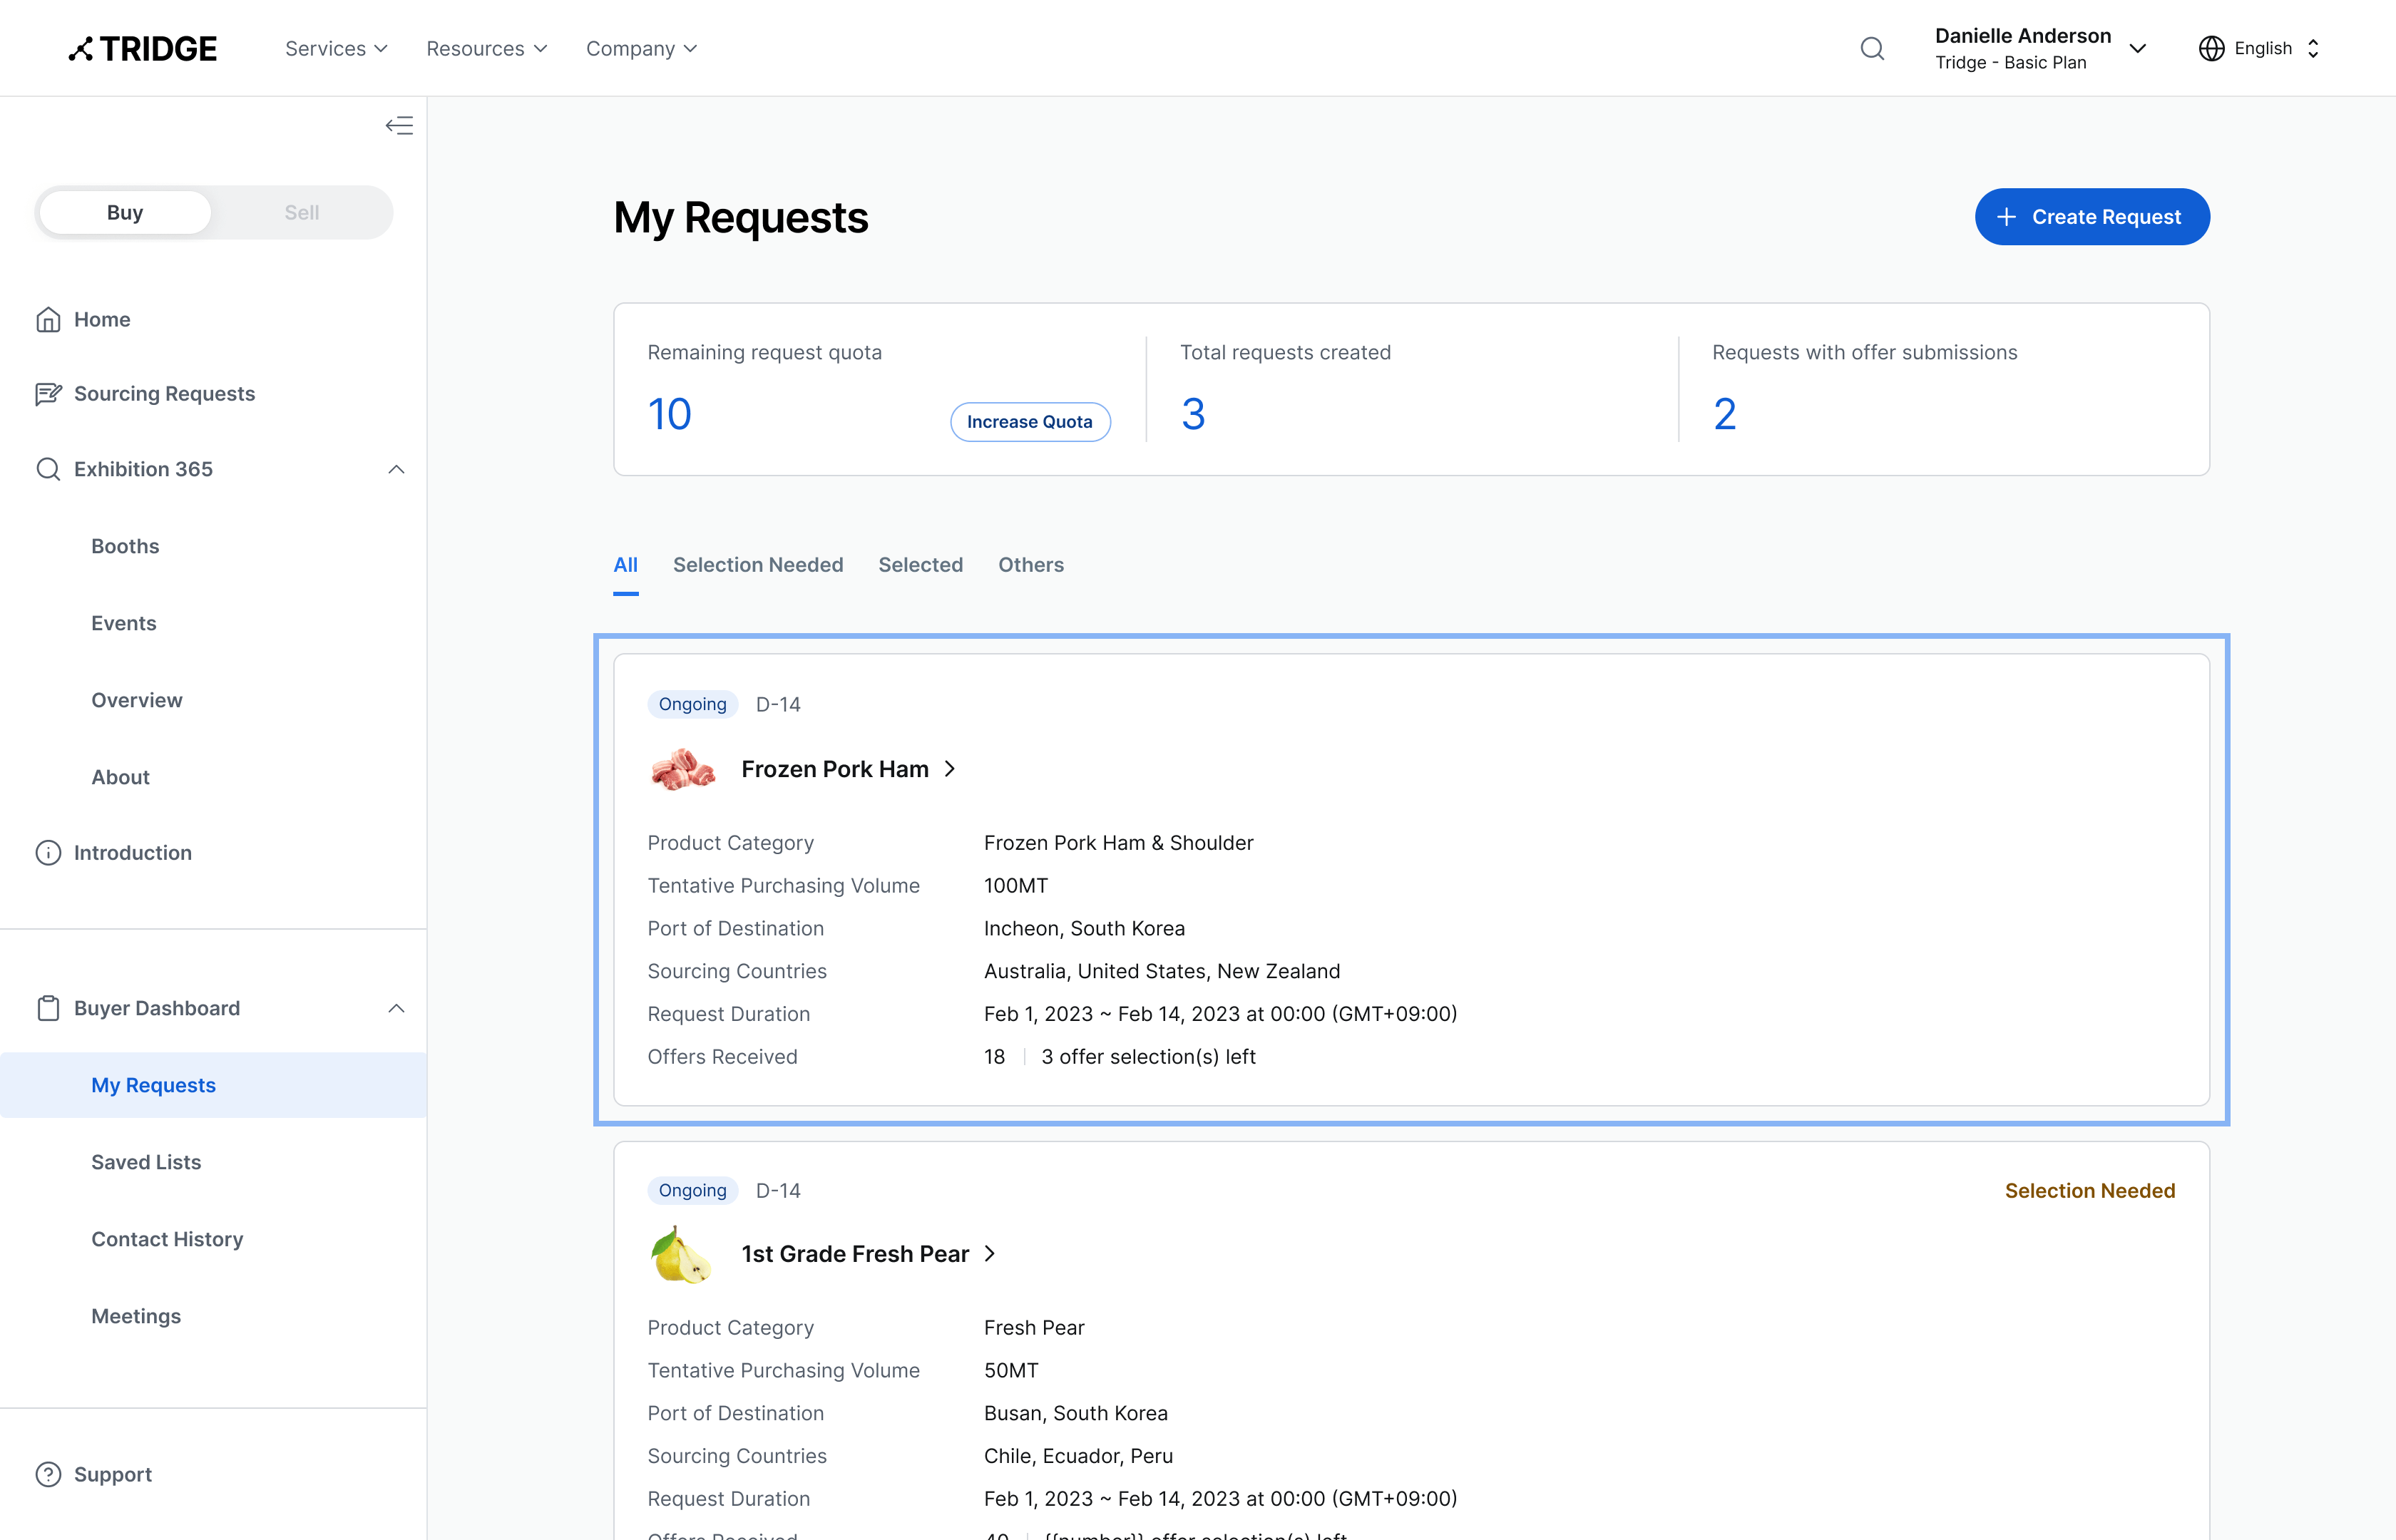The height and width of the screenshot is (1540, 2396).
Task: Click the Ongoing badge on Frozen Pork Ham
Action: tap(692, 704)
